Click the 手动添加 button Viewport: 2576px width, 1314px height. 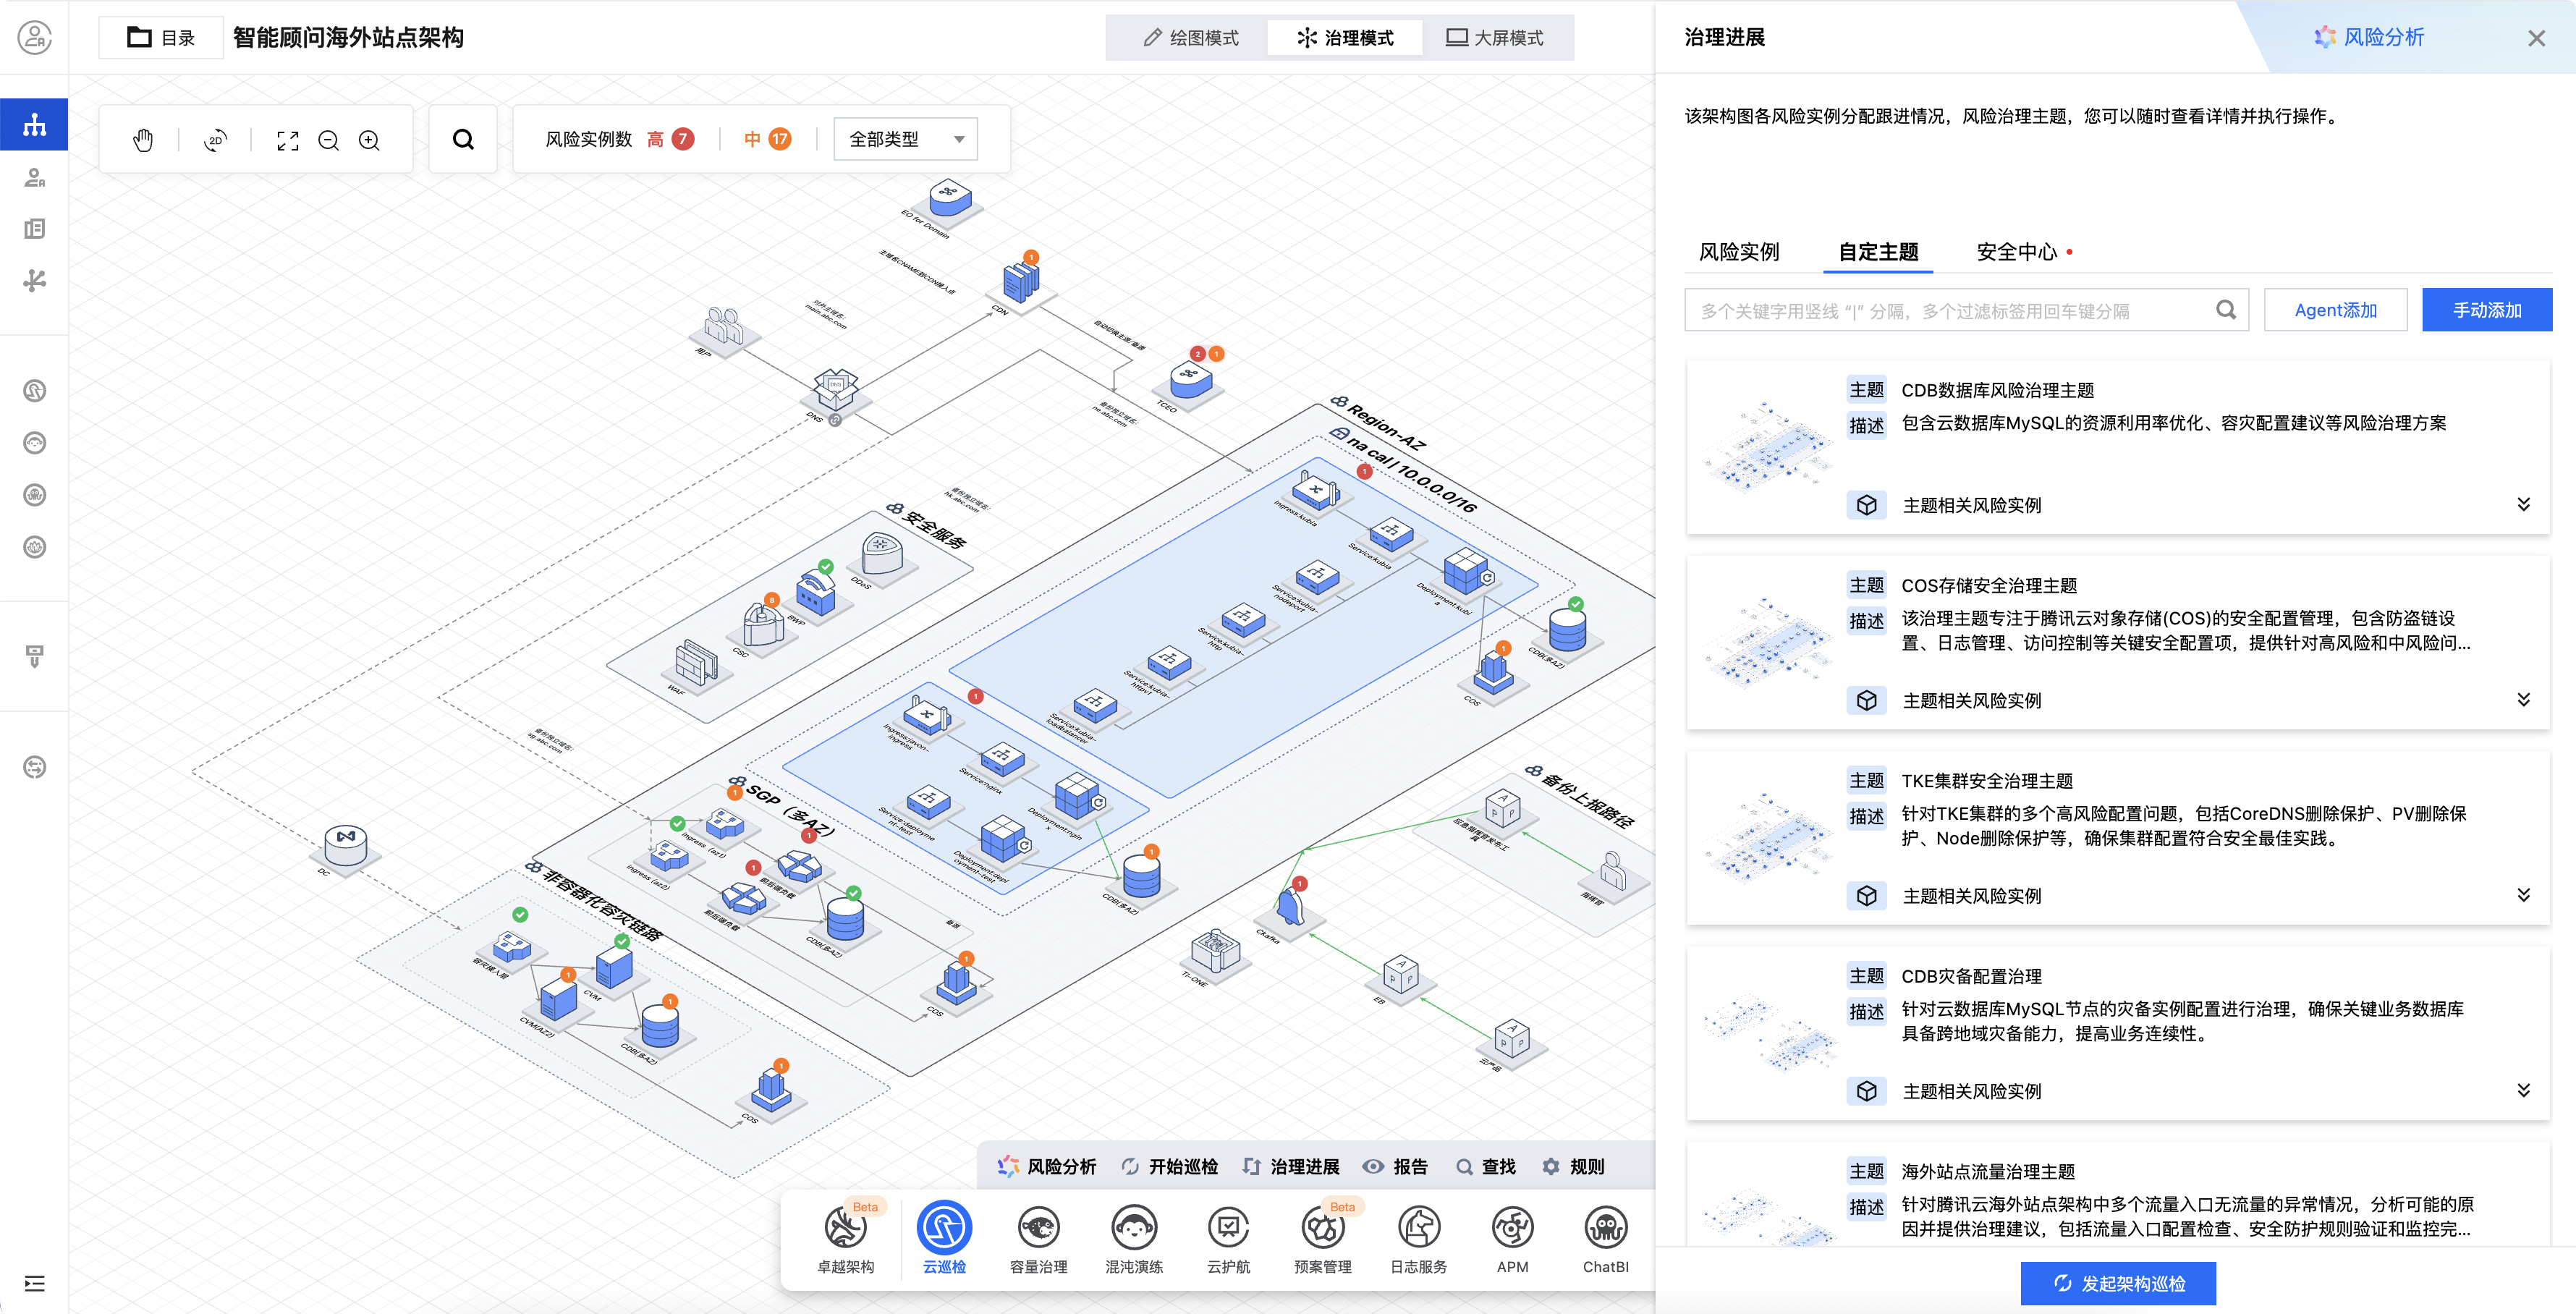(2486, 310)
